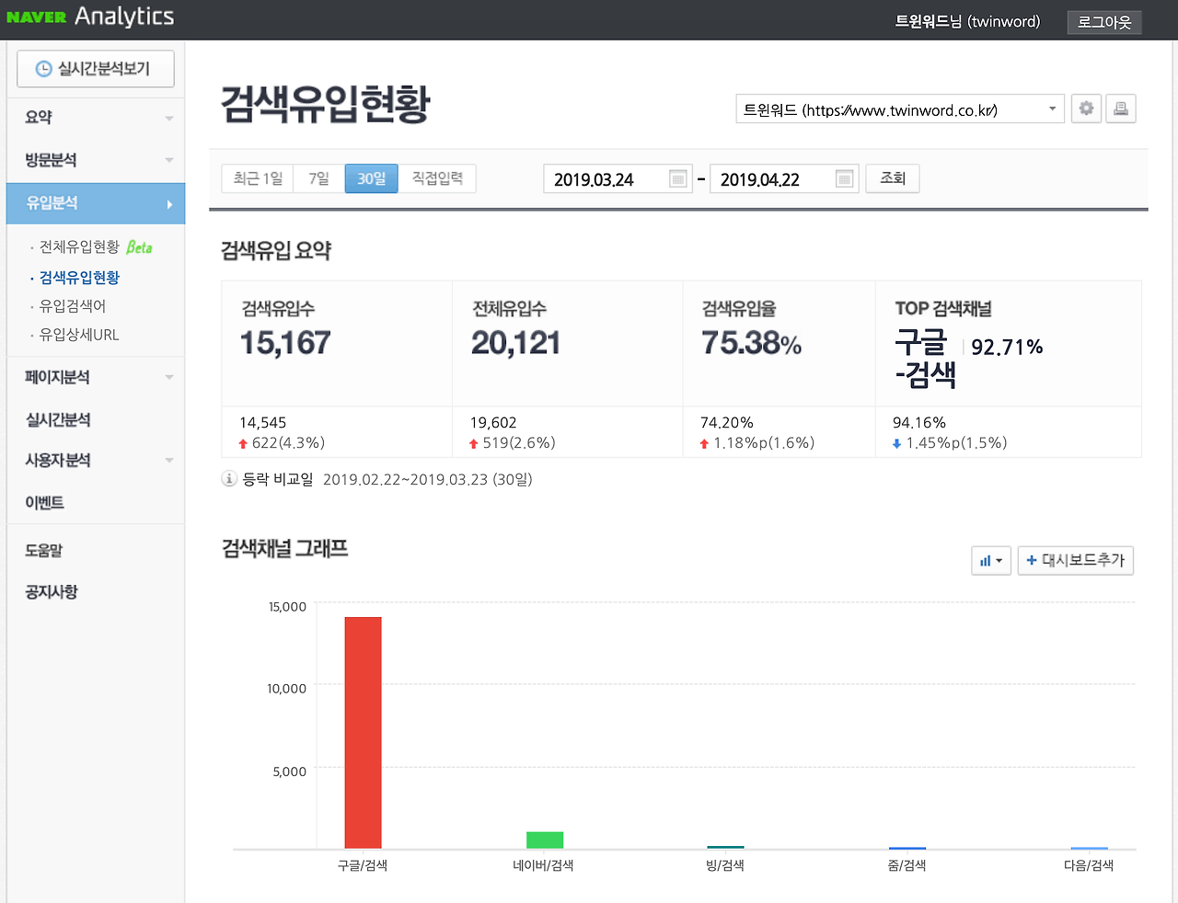The width and height of the screenshot is (1178, 903).
Task: Click the 빙/검색 bar in chart
Action: (x=726, y=847)
